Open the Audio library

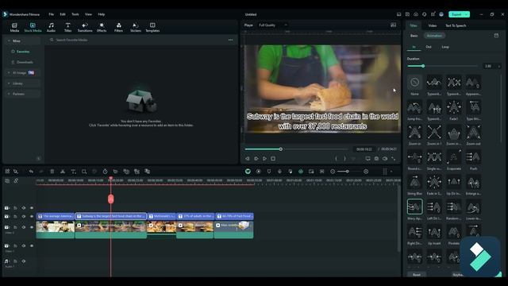click(51, 27)
